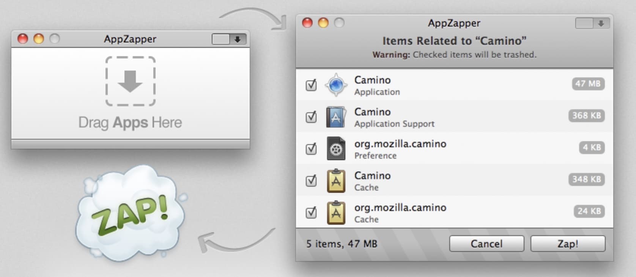This screenshot has height=277, width=636.
Task: Click the 47 MB size badge
Action: point(588,84)
